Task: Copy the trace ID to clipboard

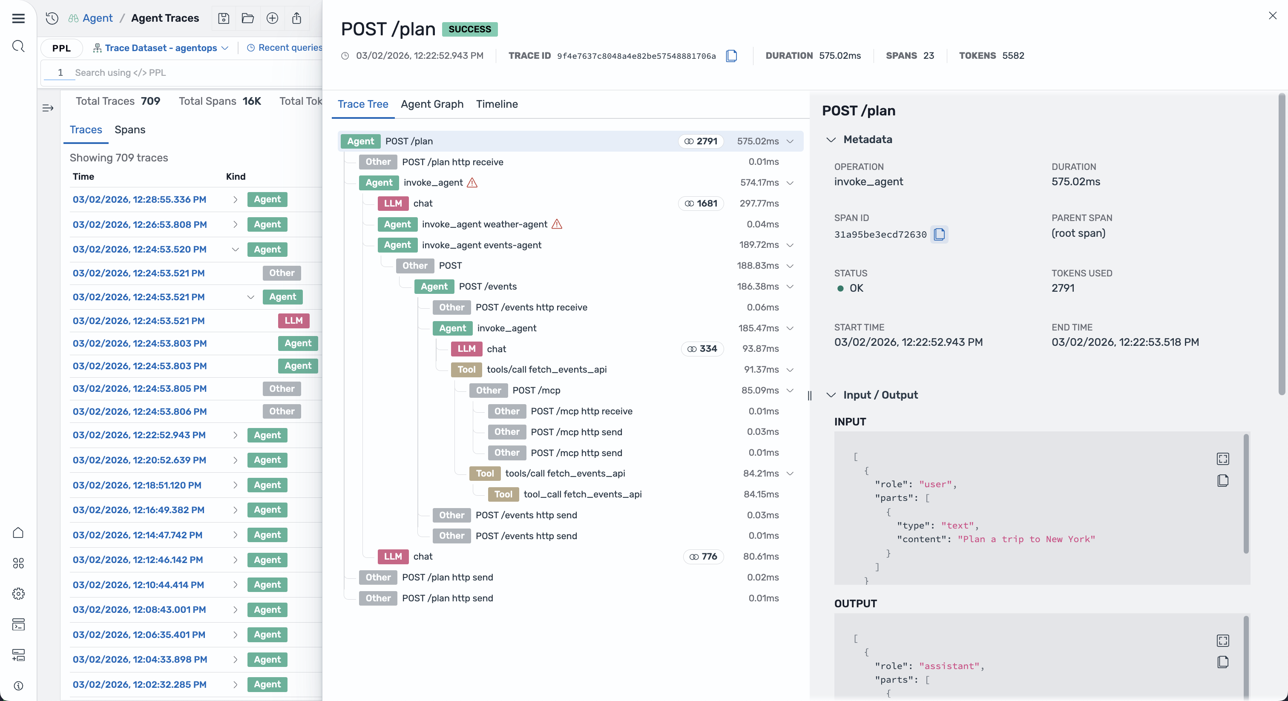Action: pos(731,55)
